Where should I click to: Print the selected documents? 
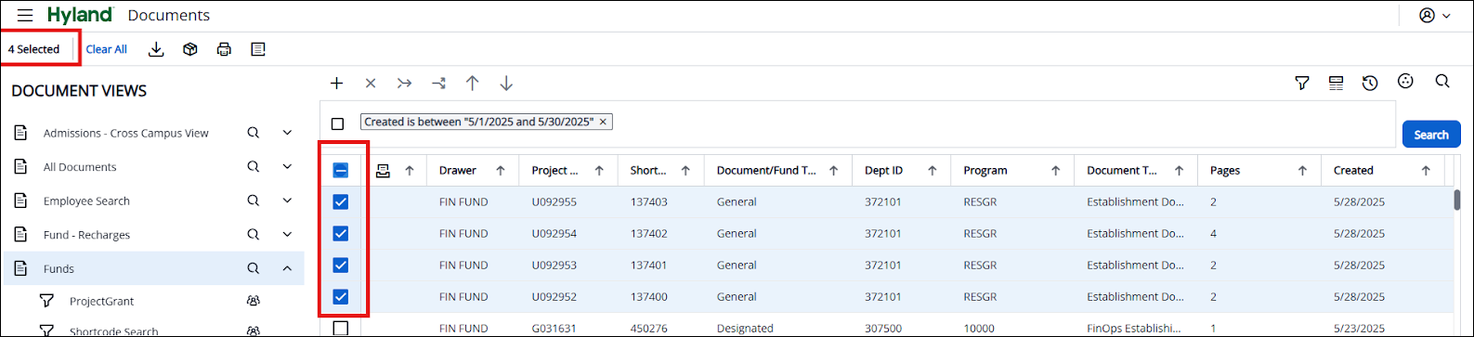pyautogui.click(x=224, y=49)
